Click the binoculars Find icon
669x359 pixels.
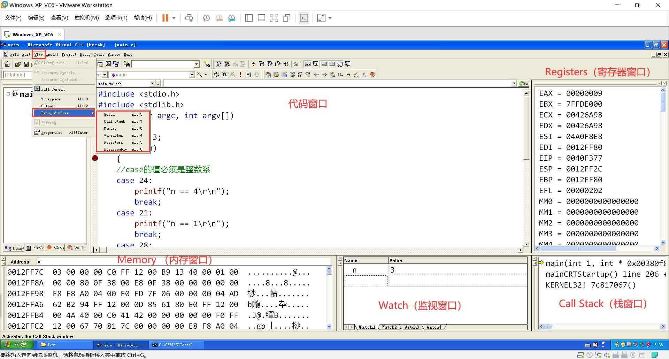click(207, 64)
